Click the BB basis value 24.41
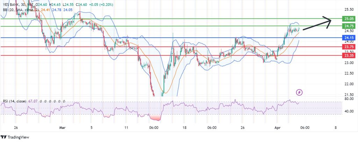 (x=46, y=9)
